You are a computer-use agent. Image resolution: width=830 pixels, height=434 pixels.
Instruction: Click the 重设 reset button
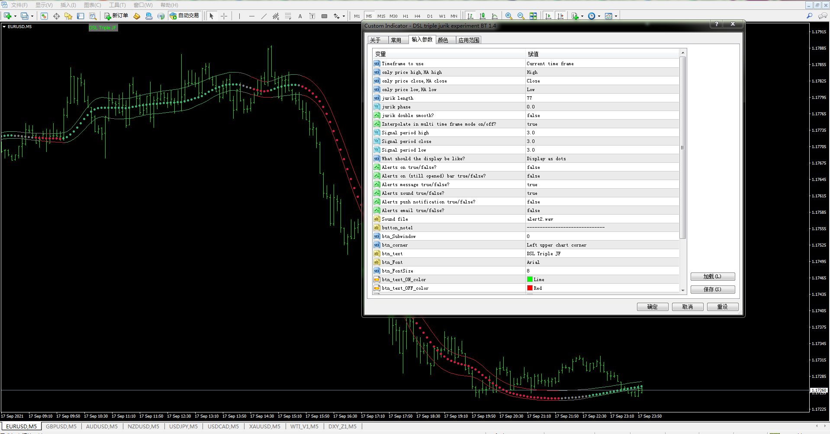(x=722, y=307)
